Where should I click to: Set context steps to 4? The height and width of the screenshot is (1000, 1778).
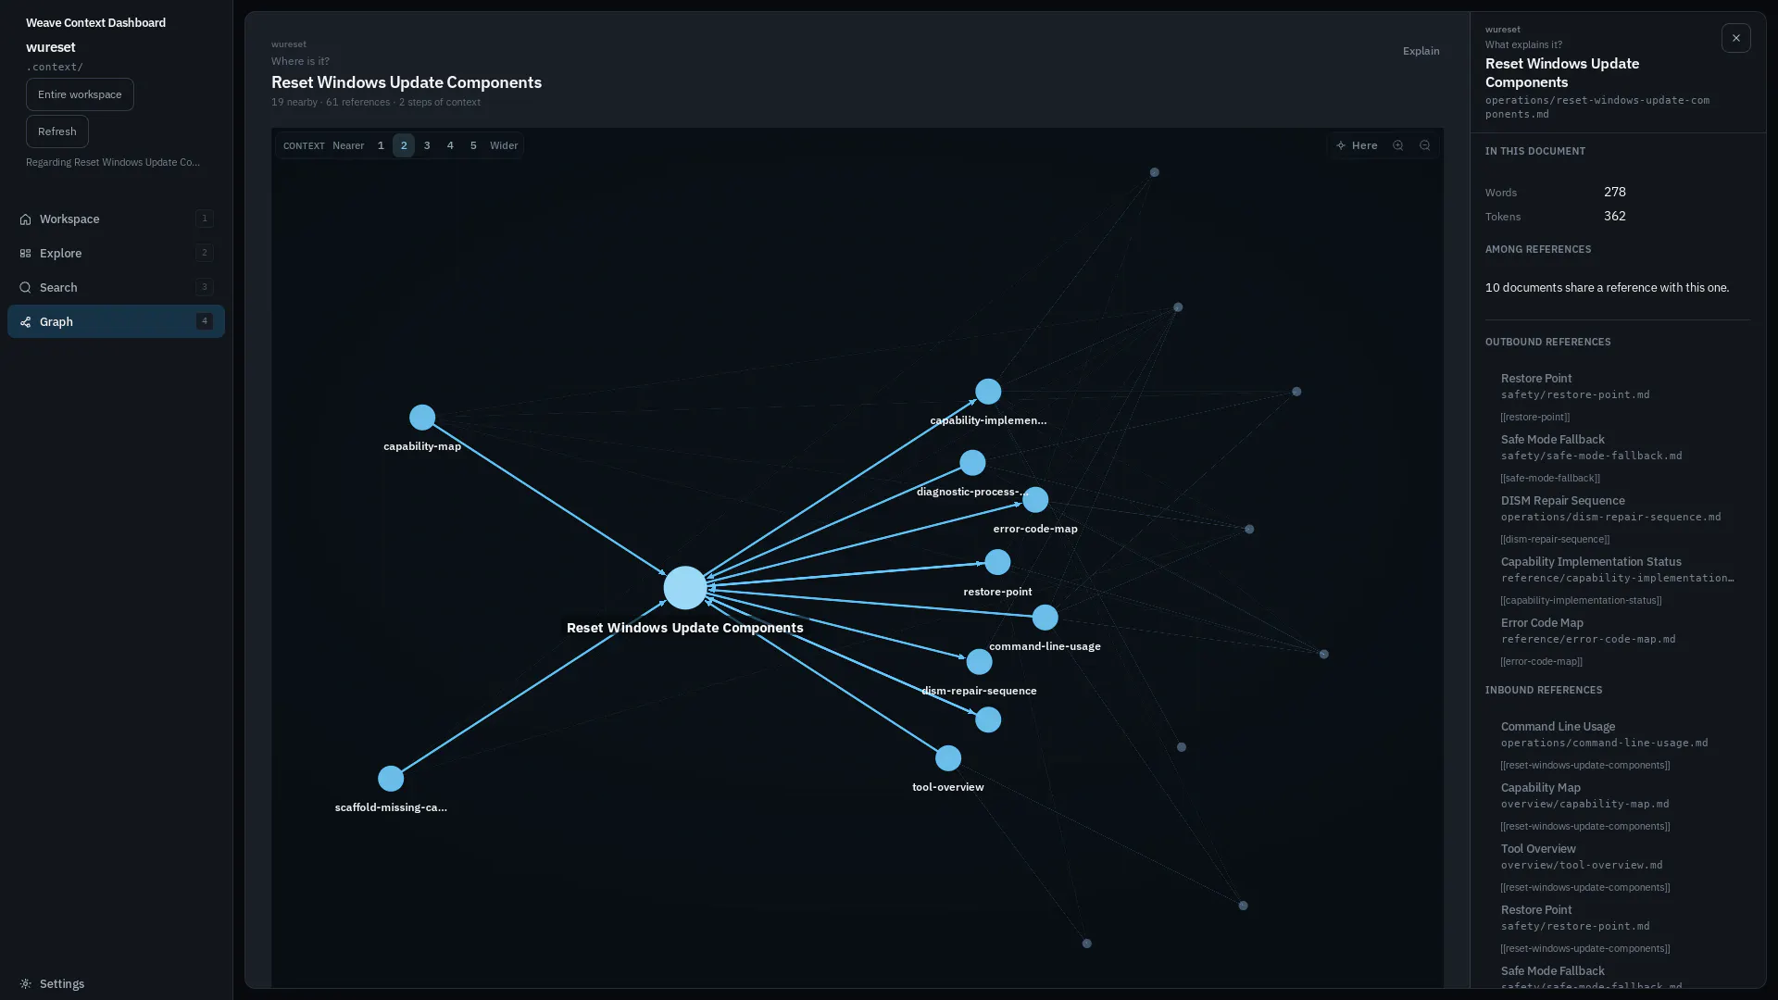click(450, 145)
